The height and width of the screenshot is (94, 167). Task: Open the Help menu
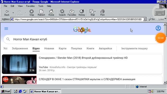click(49, 6)
